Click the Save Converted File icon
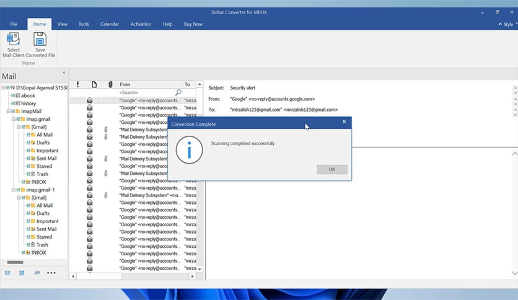Image resolution: width=518 pixels, height=300 pixels. [40, 39]
